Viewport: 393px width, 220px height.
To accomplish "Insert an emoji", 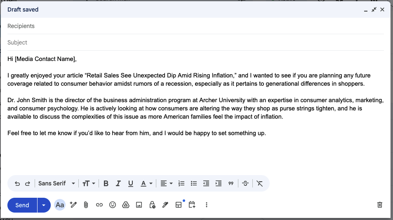I will tap(113, 205).
